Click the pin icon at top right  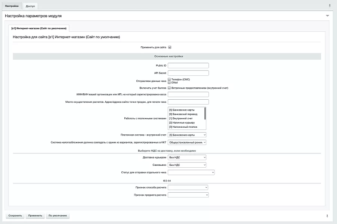point(330,6)
